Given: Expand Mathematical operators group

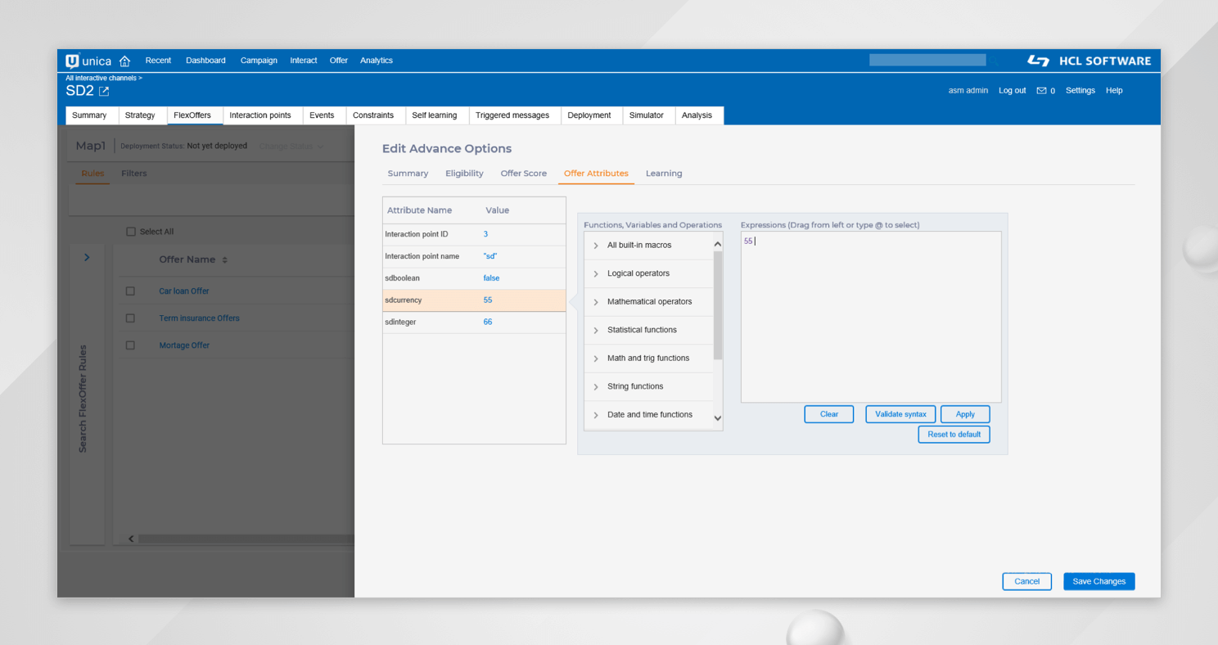Looking at the screenshot, I should [596, 302].
